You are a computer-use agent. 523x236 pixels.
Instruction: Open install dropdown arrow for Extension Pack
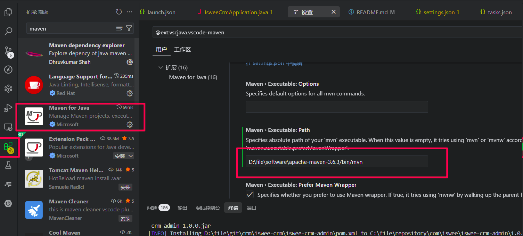[131, 156]
